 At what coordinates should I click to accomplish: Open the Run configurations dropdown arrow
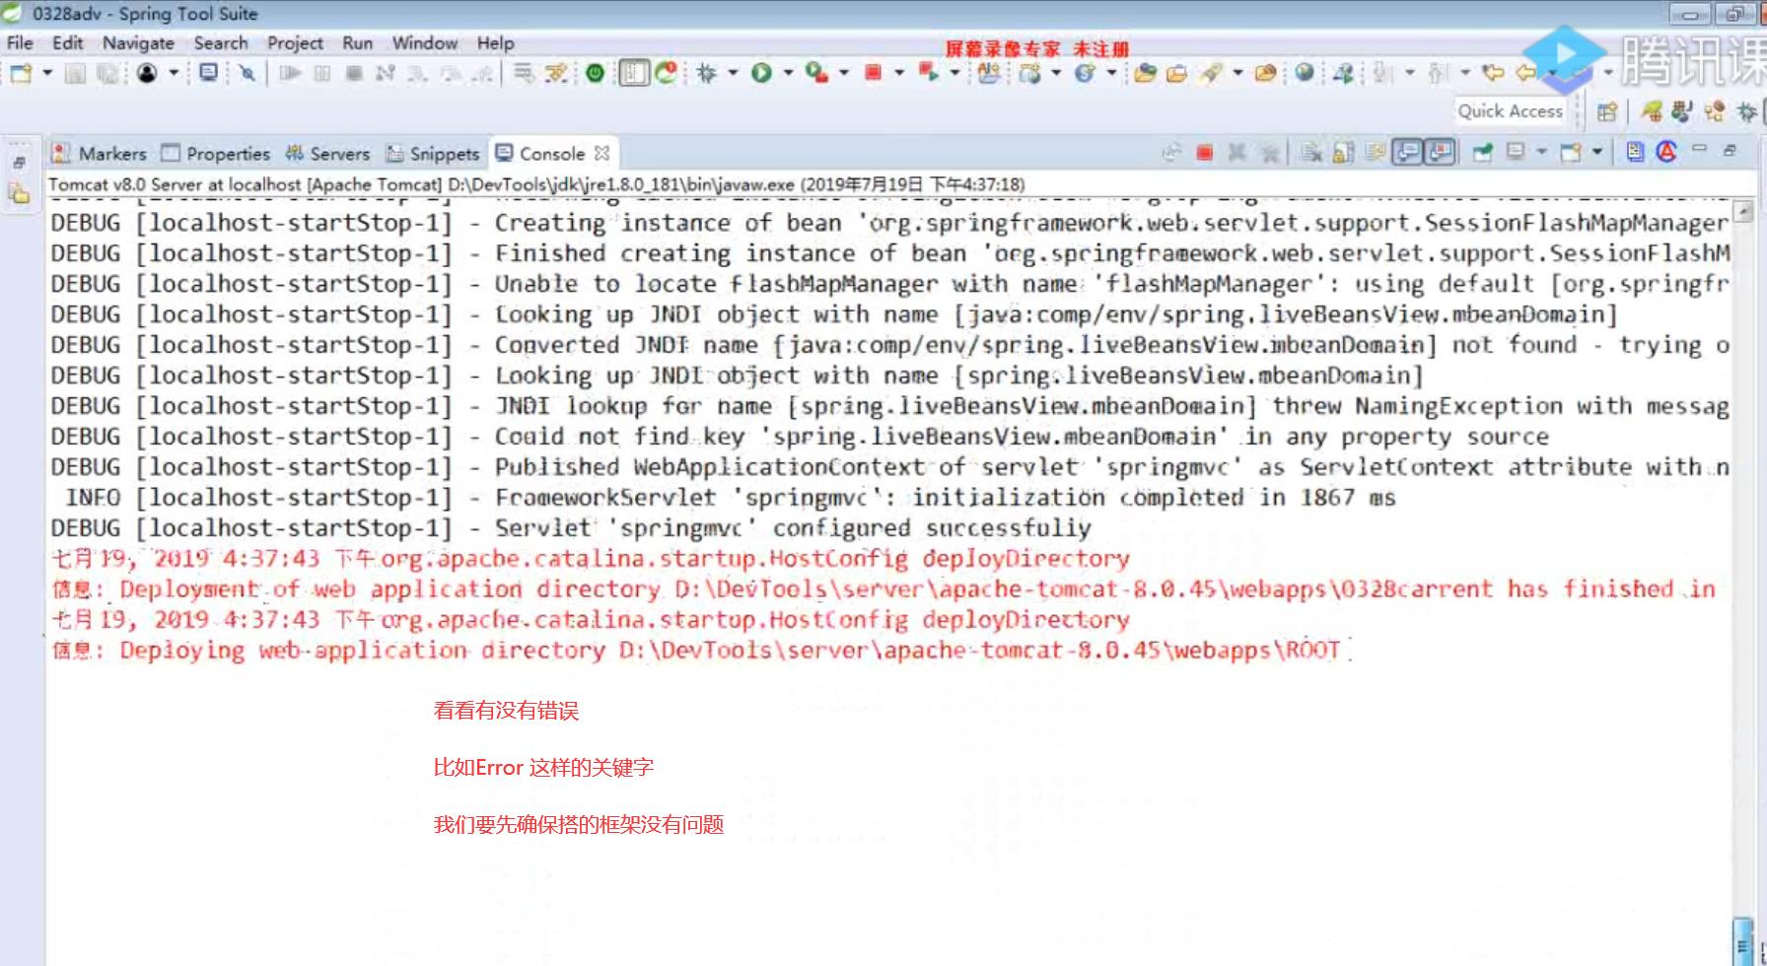pyautogui.click(x=788, y=73)
